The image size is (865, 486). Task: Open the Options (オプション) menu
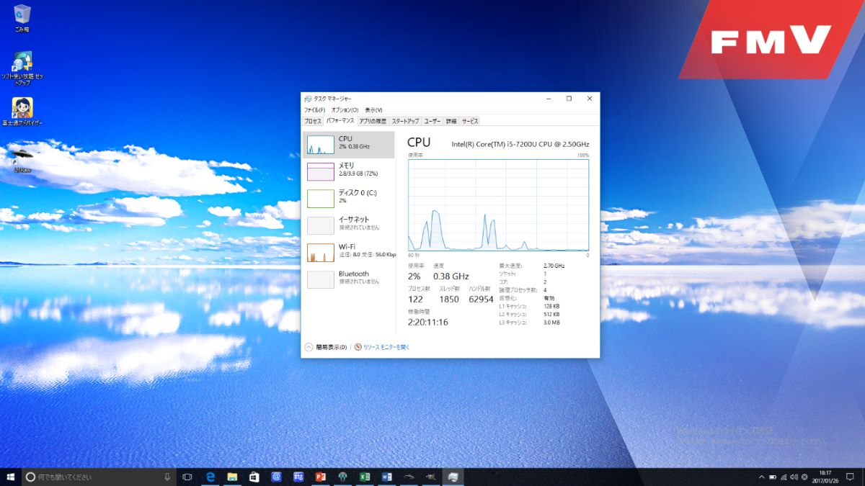pyautogui.click(x=345, y=110)
